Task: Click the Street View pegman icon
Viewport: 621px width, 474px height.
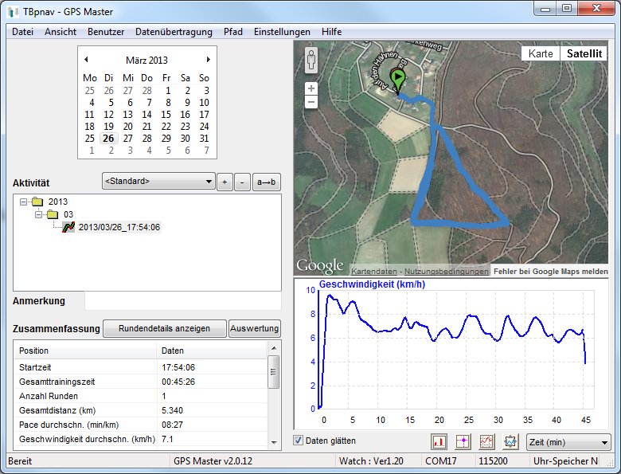Action: click(311, 61)
